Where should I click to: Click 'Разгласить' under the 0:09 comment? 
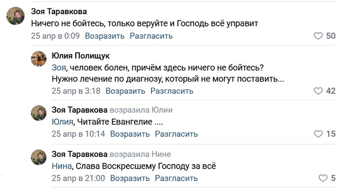click(x=151, y=36)
